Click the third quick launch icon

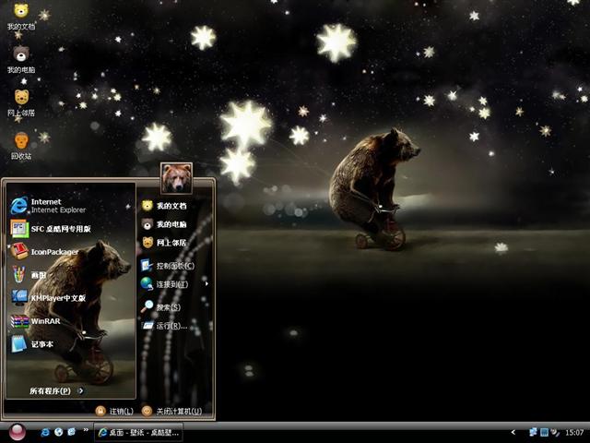pyautogui.click(x=71, y=432)
